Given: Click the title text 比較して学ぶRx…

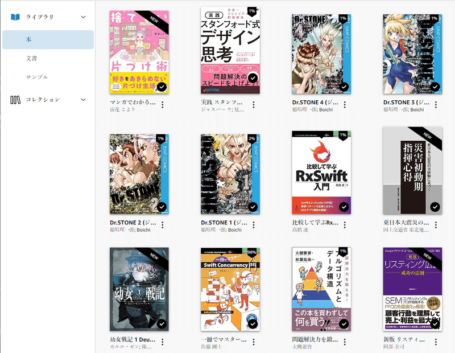Looking at the screenshot, I should tap(315, 223).
